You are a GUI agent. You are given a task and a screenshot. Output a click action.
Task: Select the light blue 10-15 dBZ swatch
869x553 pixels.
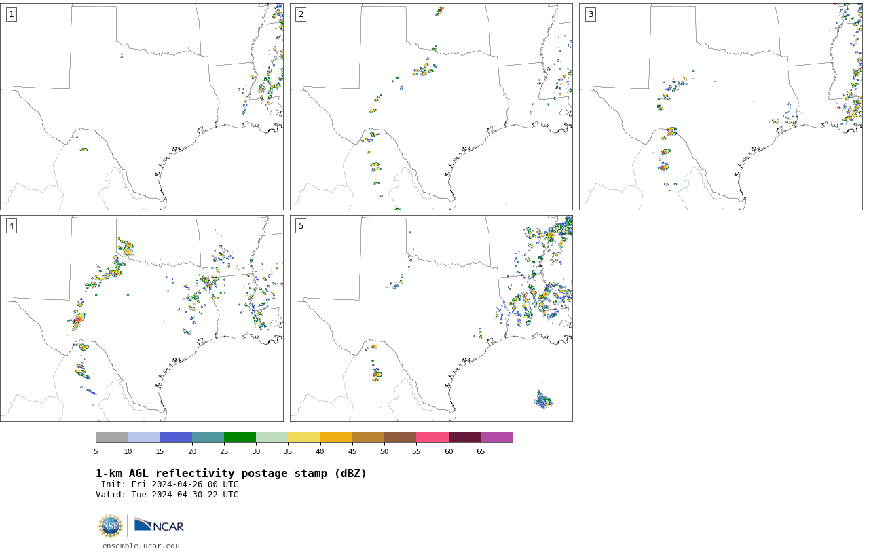pyautogui.click(x=143, y=437)
